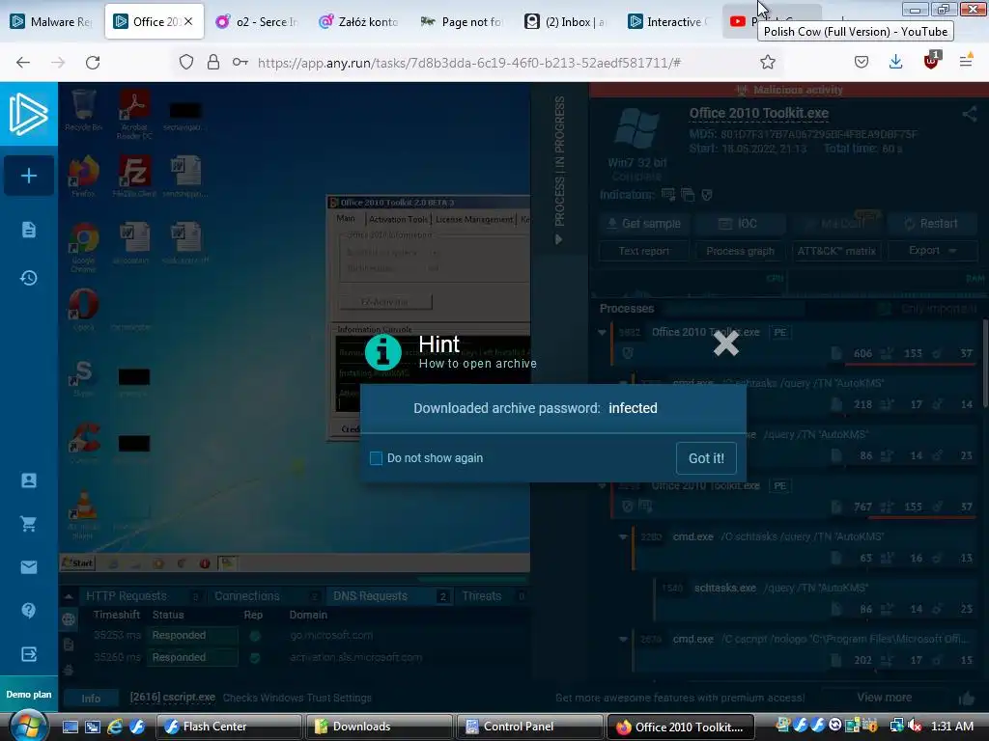Open Pocket save icon in toolbar
The height and width of the screenshot is (741, 989).
click(862, 62)
